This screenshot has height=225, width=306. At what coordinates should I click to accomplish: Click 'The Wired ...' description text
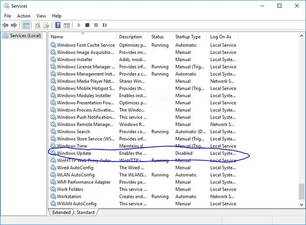[x=131, y=167]
